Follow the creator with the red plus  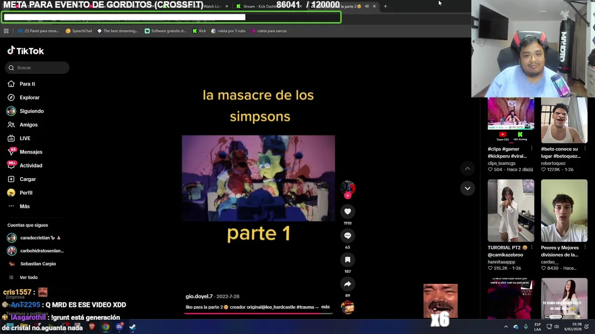pos(347,196)
